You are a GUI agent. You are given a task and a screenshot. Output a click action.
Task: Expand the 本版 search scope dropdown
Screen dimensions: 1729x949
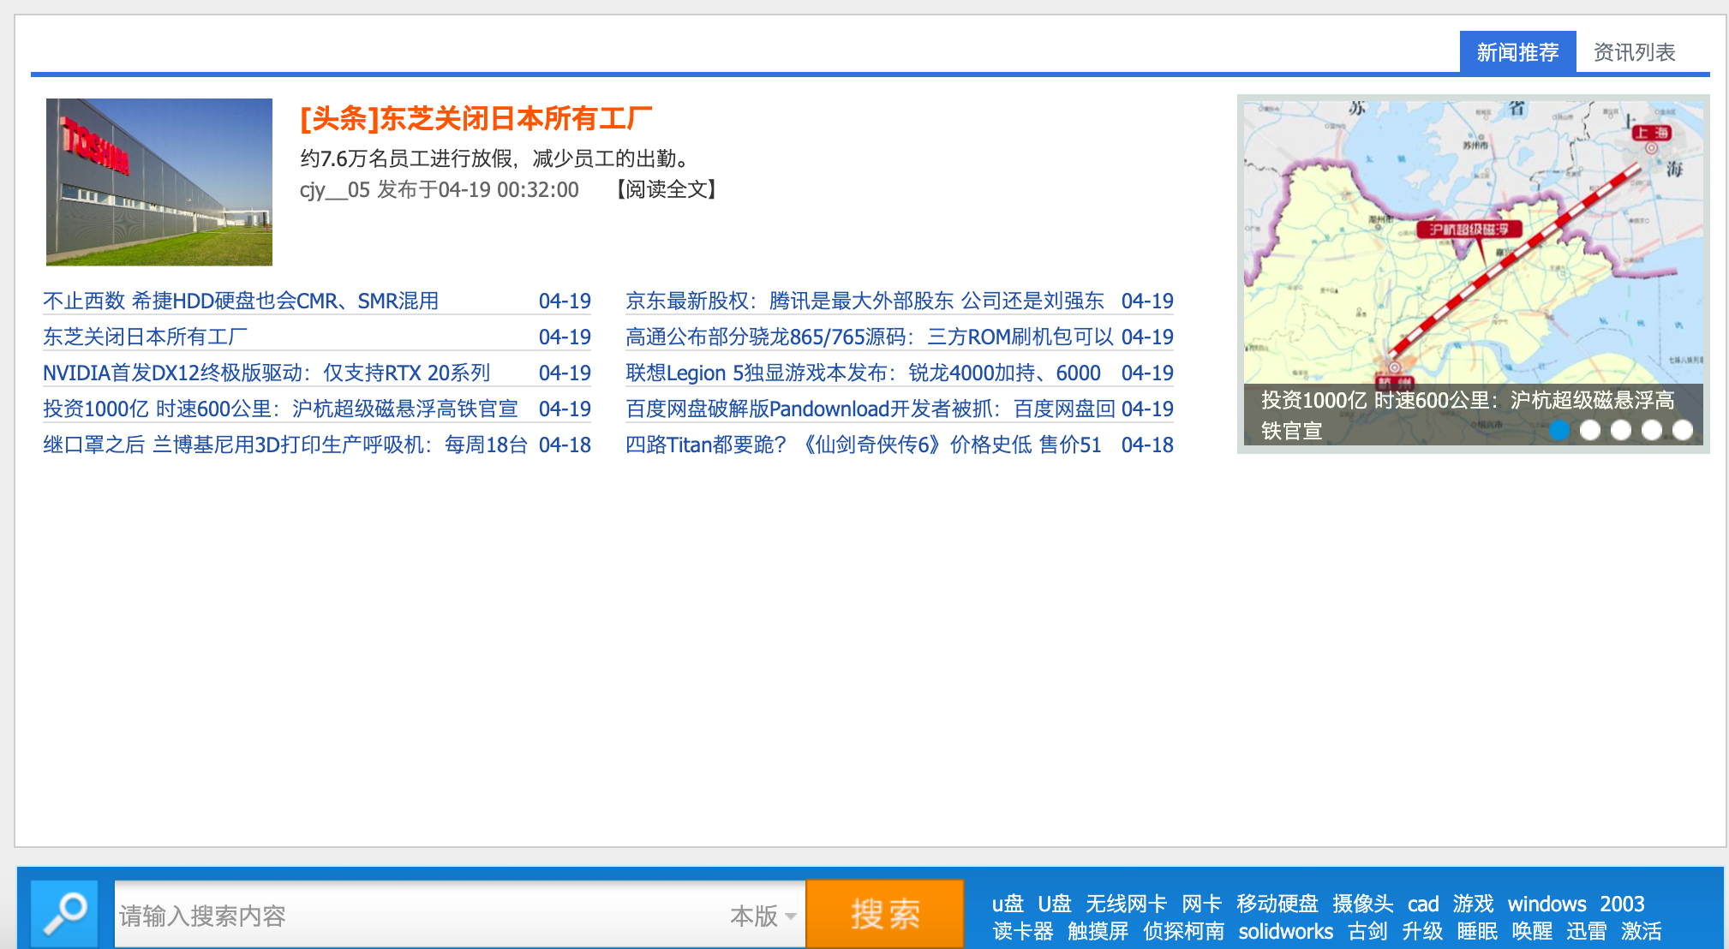pyautogui.click(x=763, y=916)
